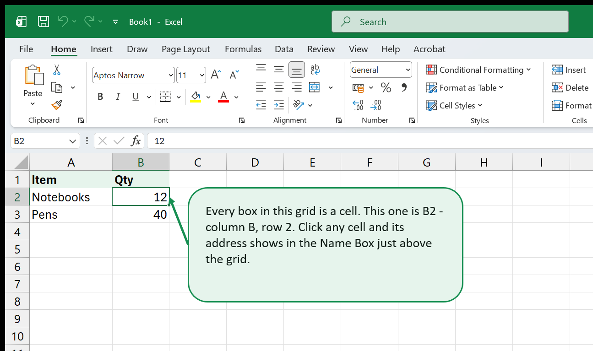Switch to the Review tab

coord(321,49)
